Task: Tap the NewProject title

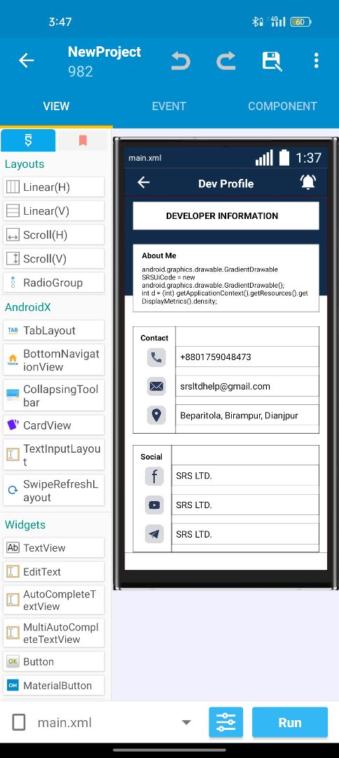Action: click(104, 52)
